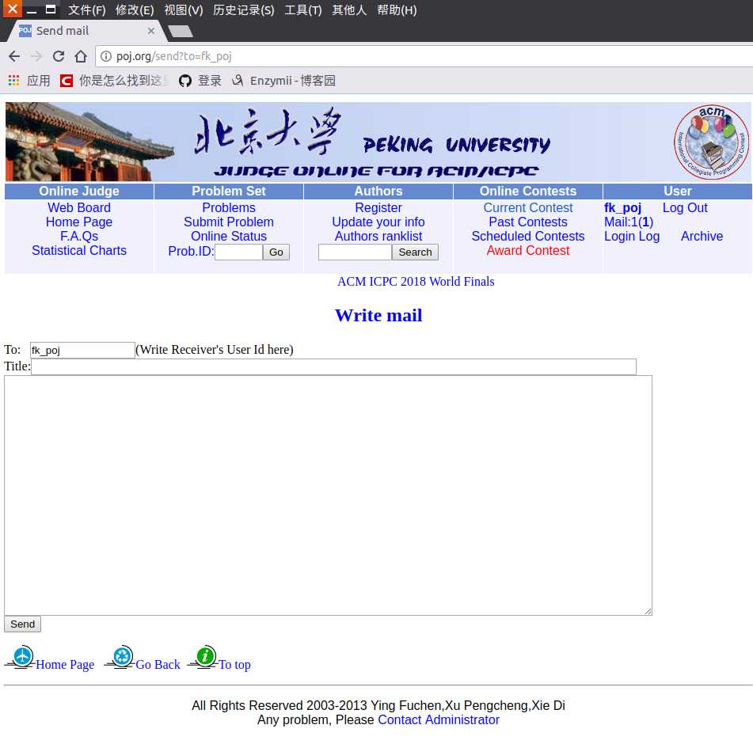Screen dimensions: 753x740
Task: Close the Send mail tab
Action: point(150,31)
